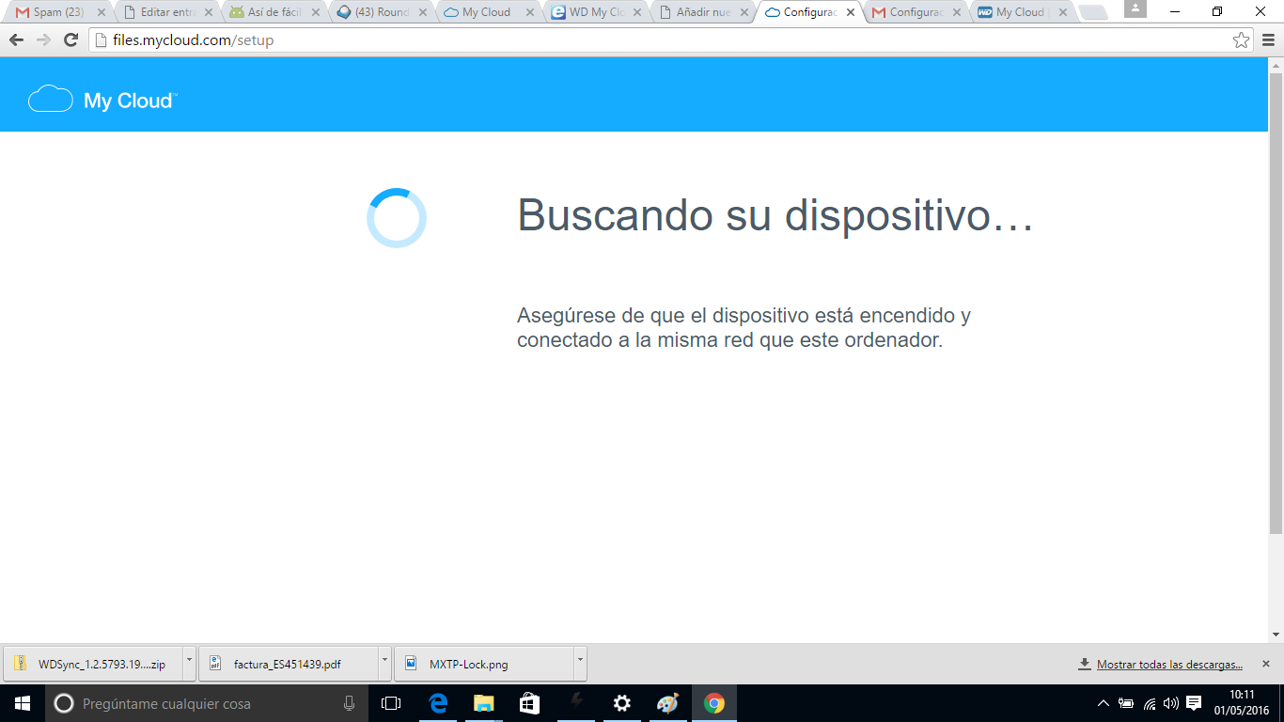The image size is (1284, 722).
Task: Click the Cortana microphone icon
Action: [350, 703]
